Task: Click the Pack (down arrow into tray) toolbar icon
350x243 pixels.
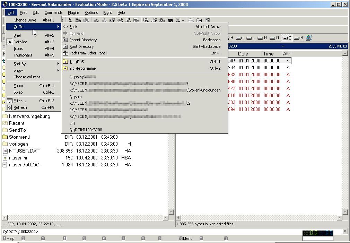Action: (x=96, y=20)
